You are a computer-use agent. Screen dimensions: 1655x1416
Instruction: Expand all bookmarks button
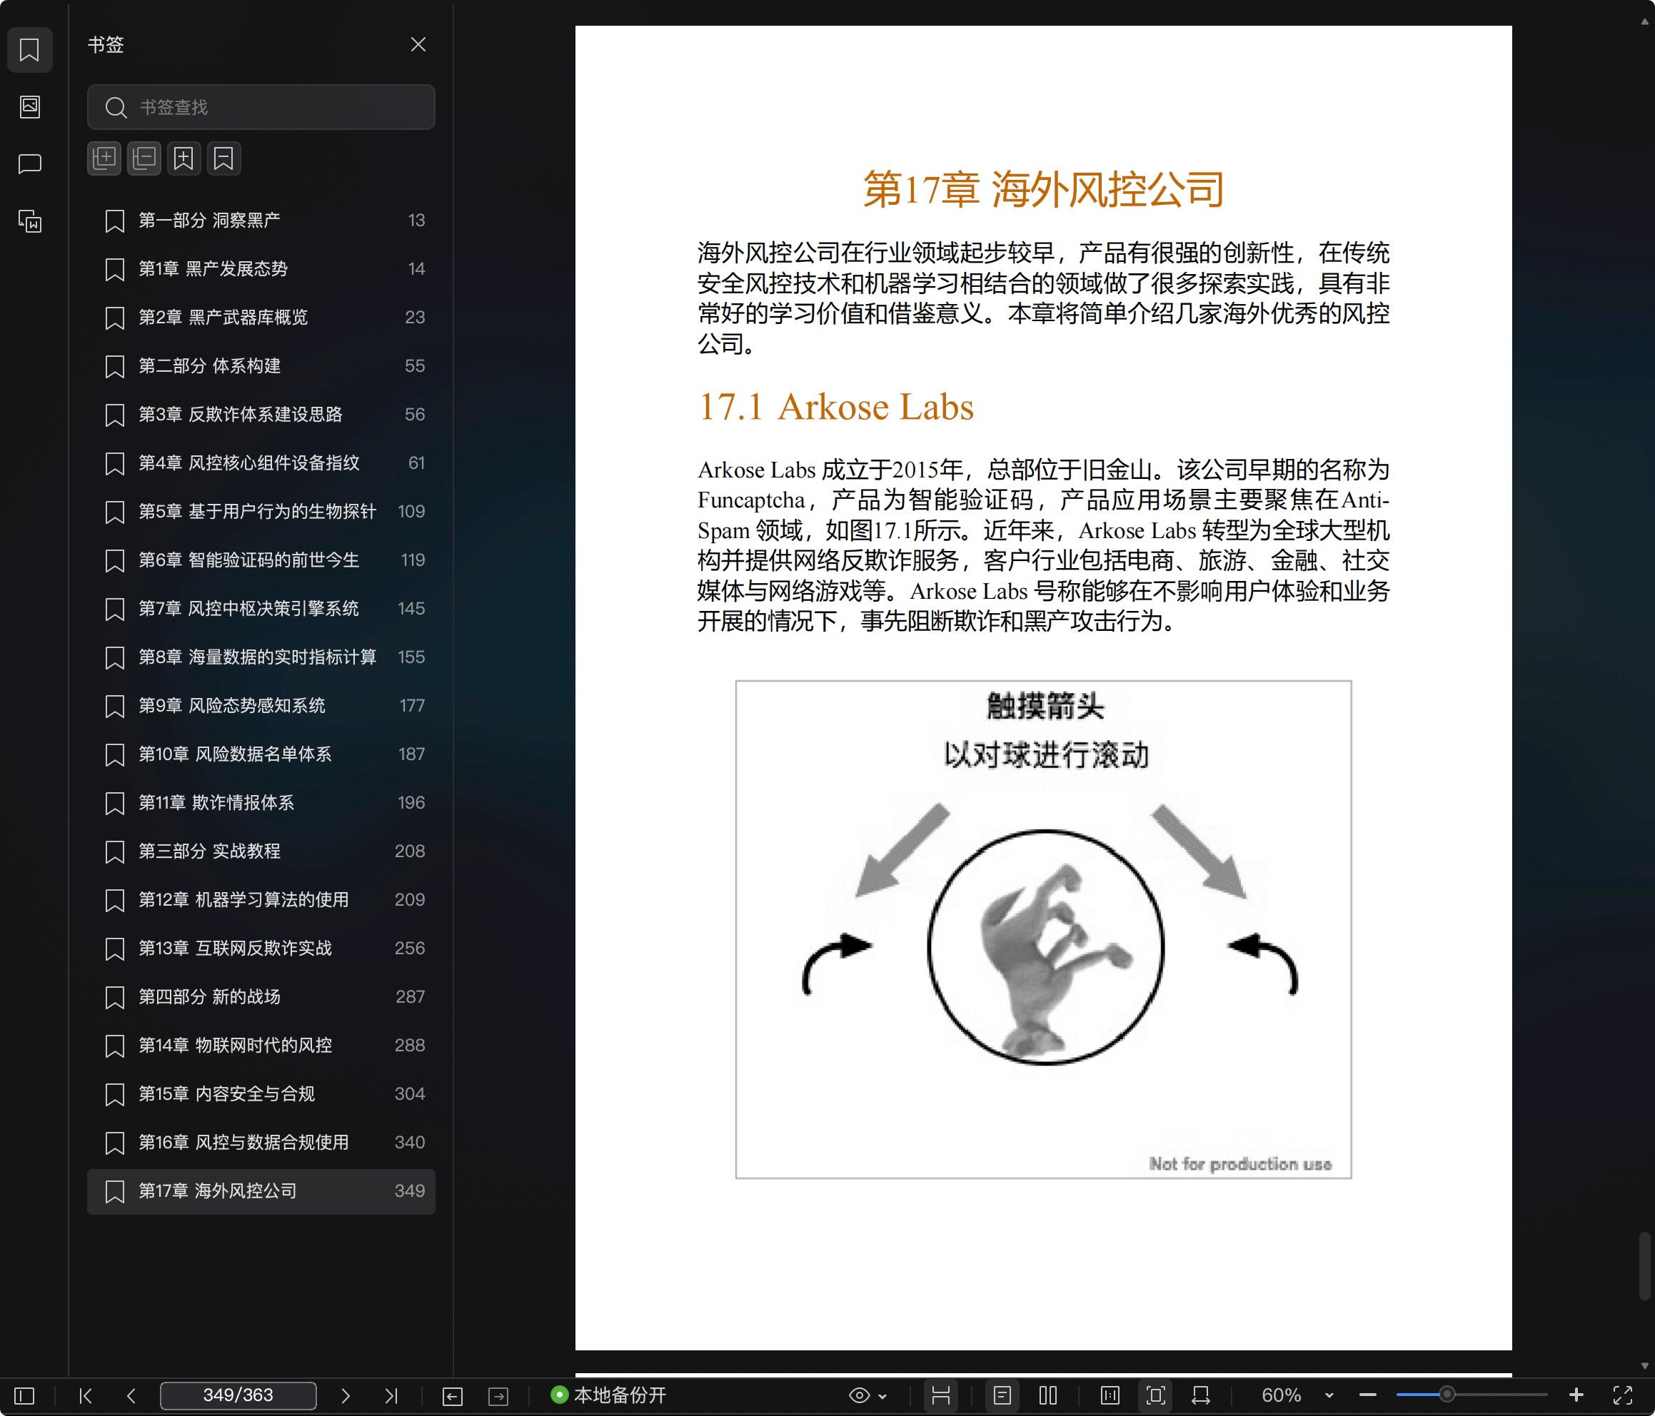tap(104, 158)
